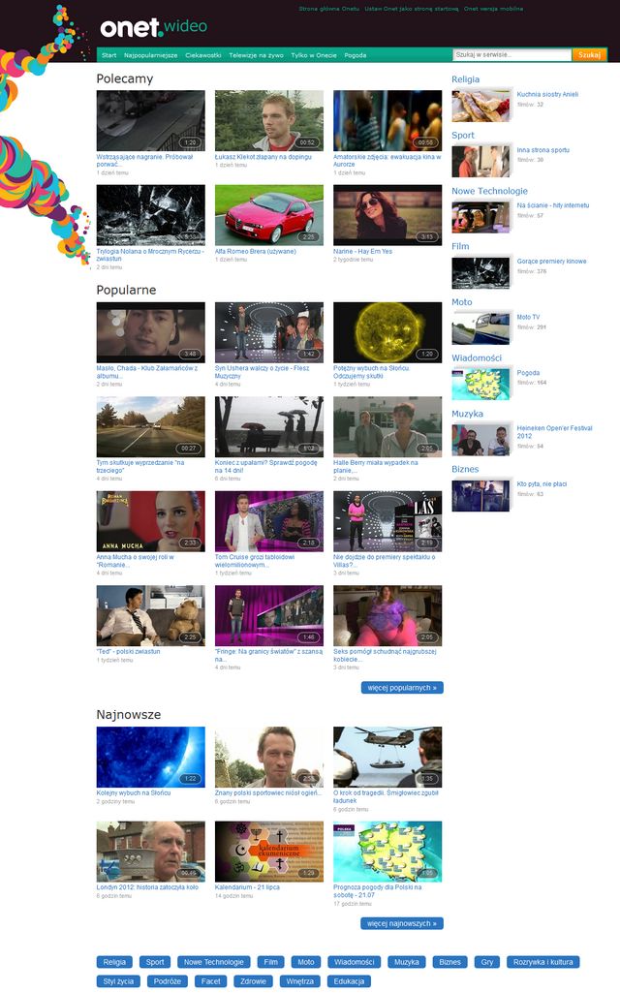Open the Gry tag button

point(487,962)
